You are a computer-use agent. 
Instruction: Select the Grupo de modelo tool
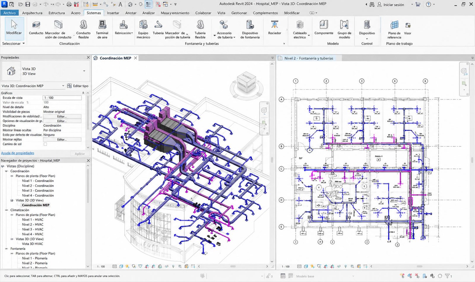[x=344, y=29]
